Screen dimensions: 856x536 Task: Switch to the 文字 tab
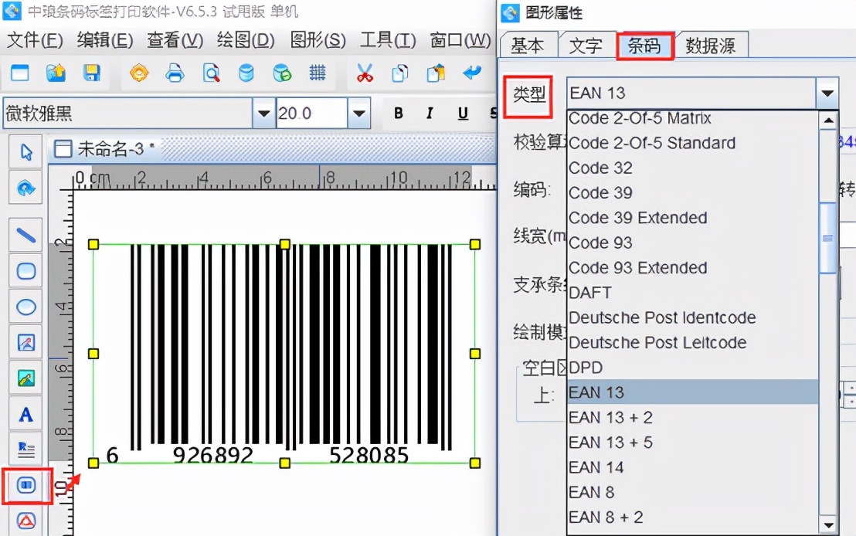586,46
